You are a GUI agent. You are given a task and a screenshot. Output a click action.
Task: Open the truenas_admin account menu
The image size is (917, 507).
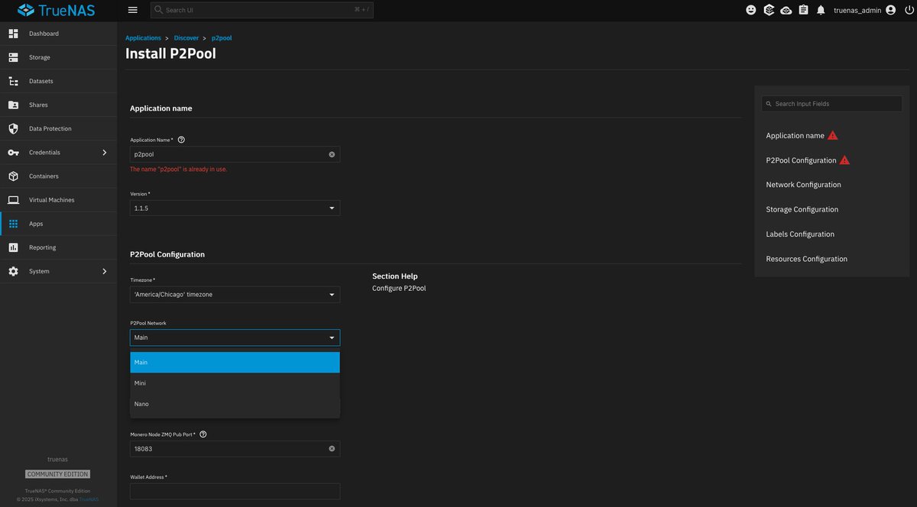point(864,10)
